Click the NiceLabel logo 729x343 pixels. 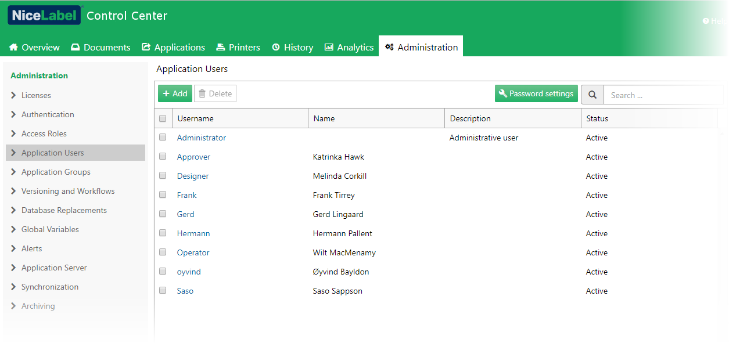click(x=44, y=16)
